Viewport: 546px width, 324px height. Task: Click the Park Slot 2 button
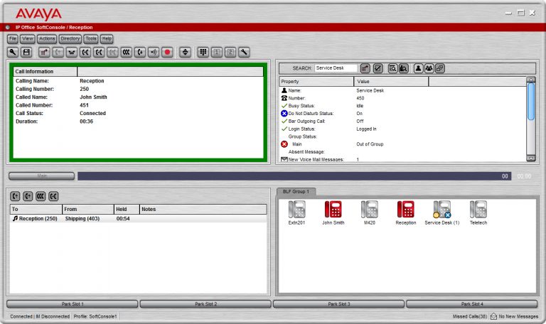205,304
